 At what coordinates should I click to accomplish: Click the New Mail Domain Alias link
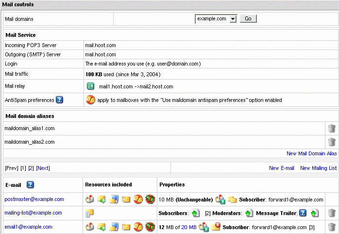click(311, 153)
